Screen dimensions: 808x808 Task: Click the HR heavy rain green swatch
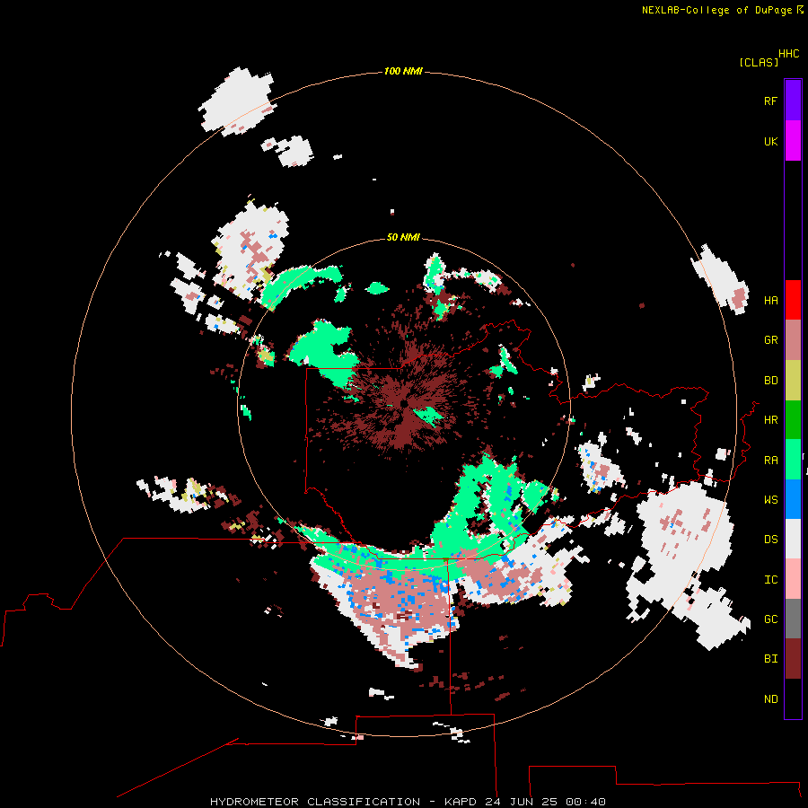[793, 420]
